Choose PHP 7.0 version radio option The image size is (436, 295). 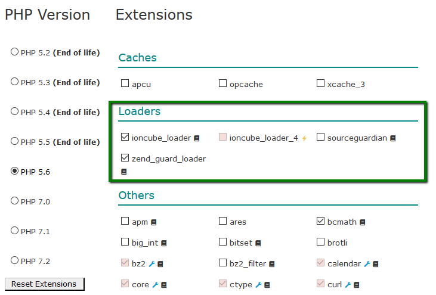click(14, 201)
